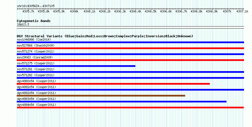Click the 4306.6k ruler tick label

click(166, 11)
